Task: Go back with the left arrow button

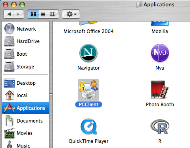Action: tap(9, 14)
